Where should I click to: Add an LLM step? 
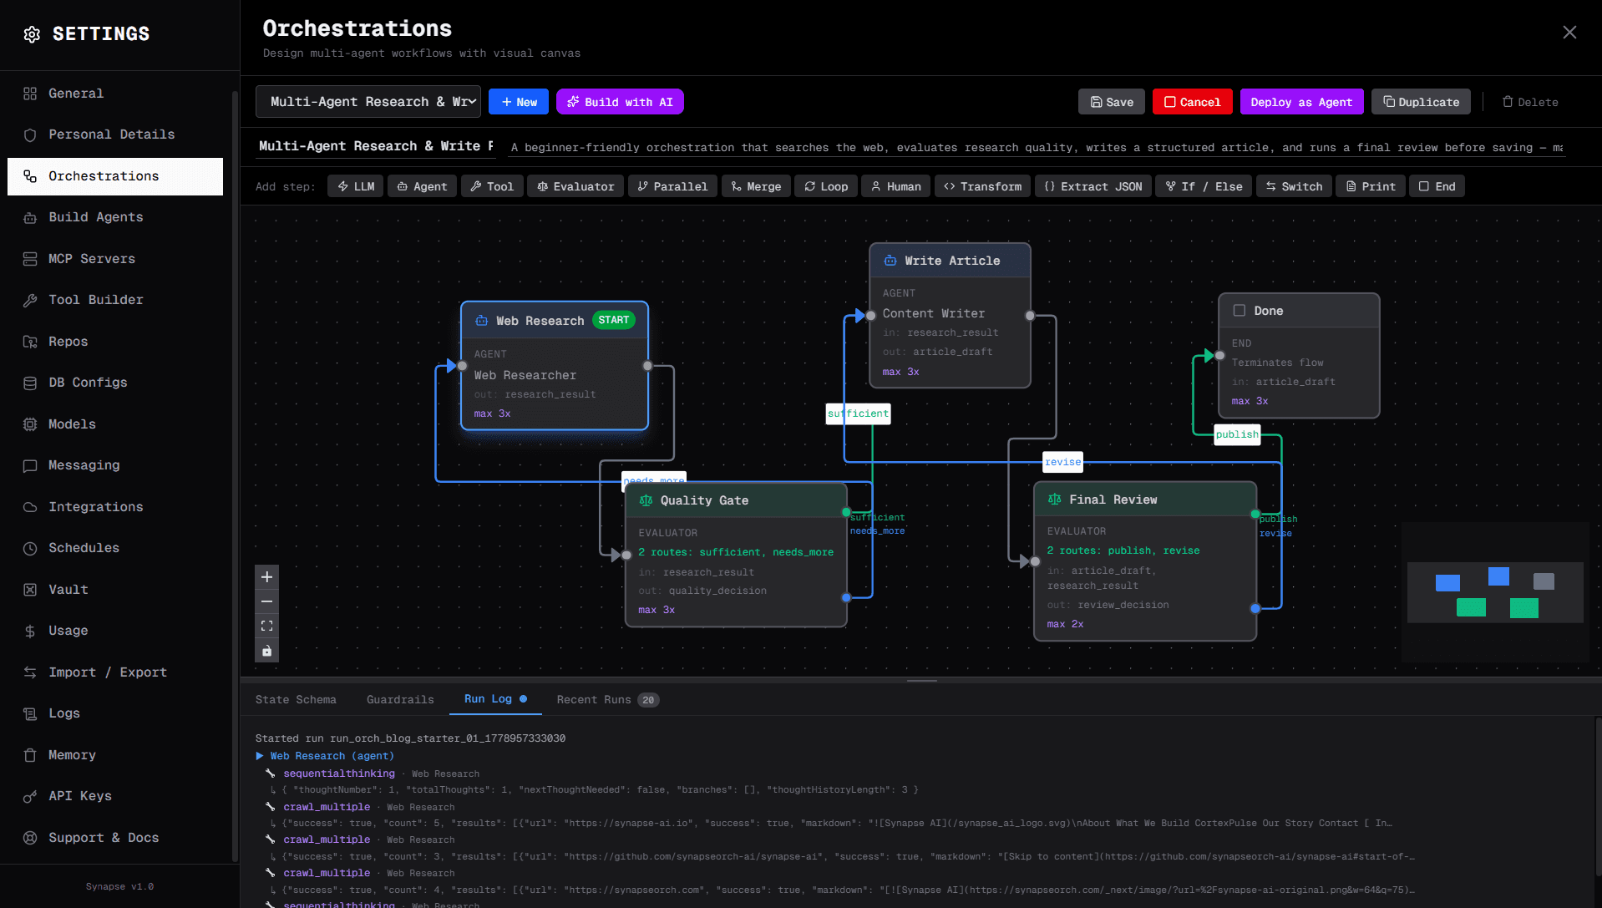(x=356, y=186)
